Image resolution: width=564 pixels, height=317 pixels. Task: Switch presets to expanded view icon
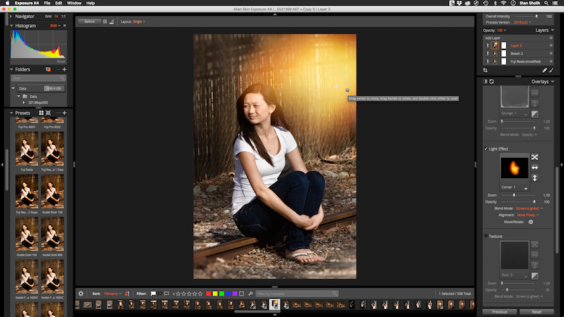48,113
